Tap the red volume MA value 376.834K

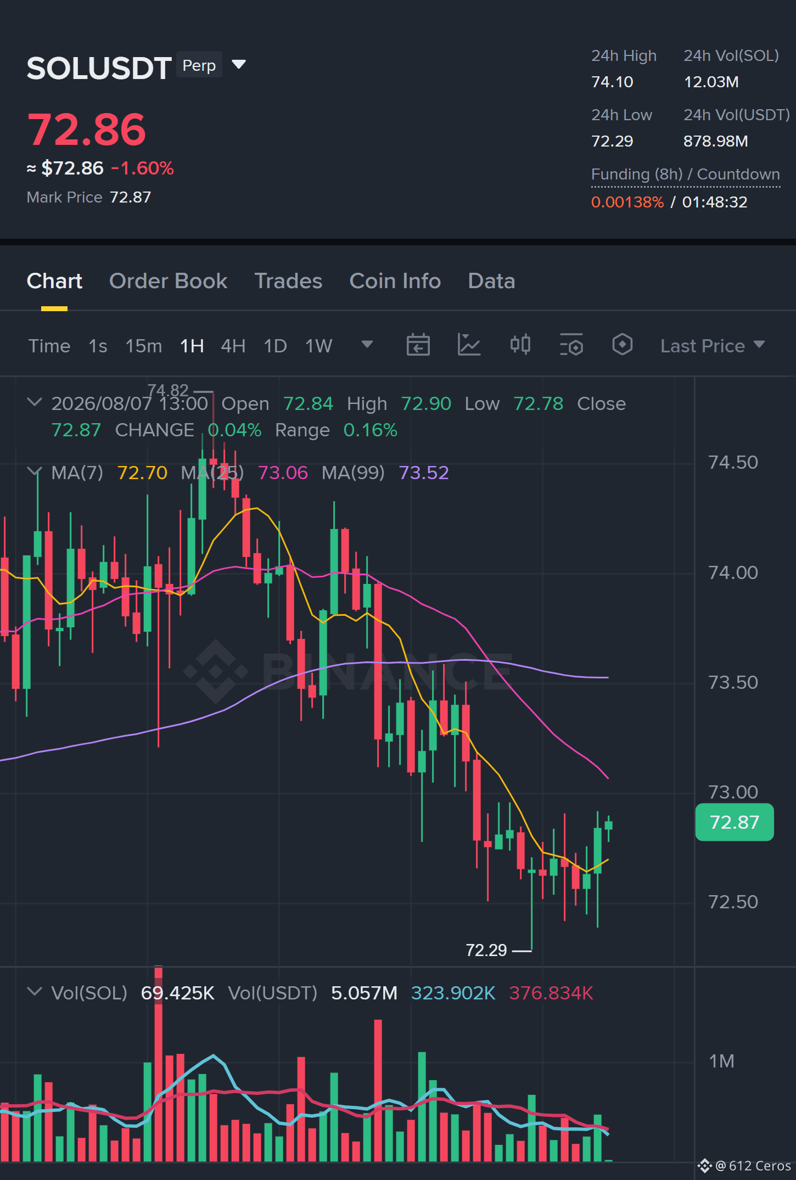tap(551, 993)
